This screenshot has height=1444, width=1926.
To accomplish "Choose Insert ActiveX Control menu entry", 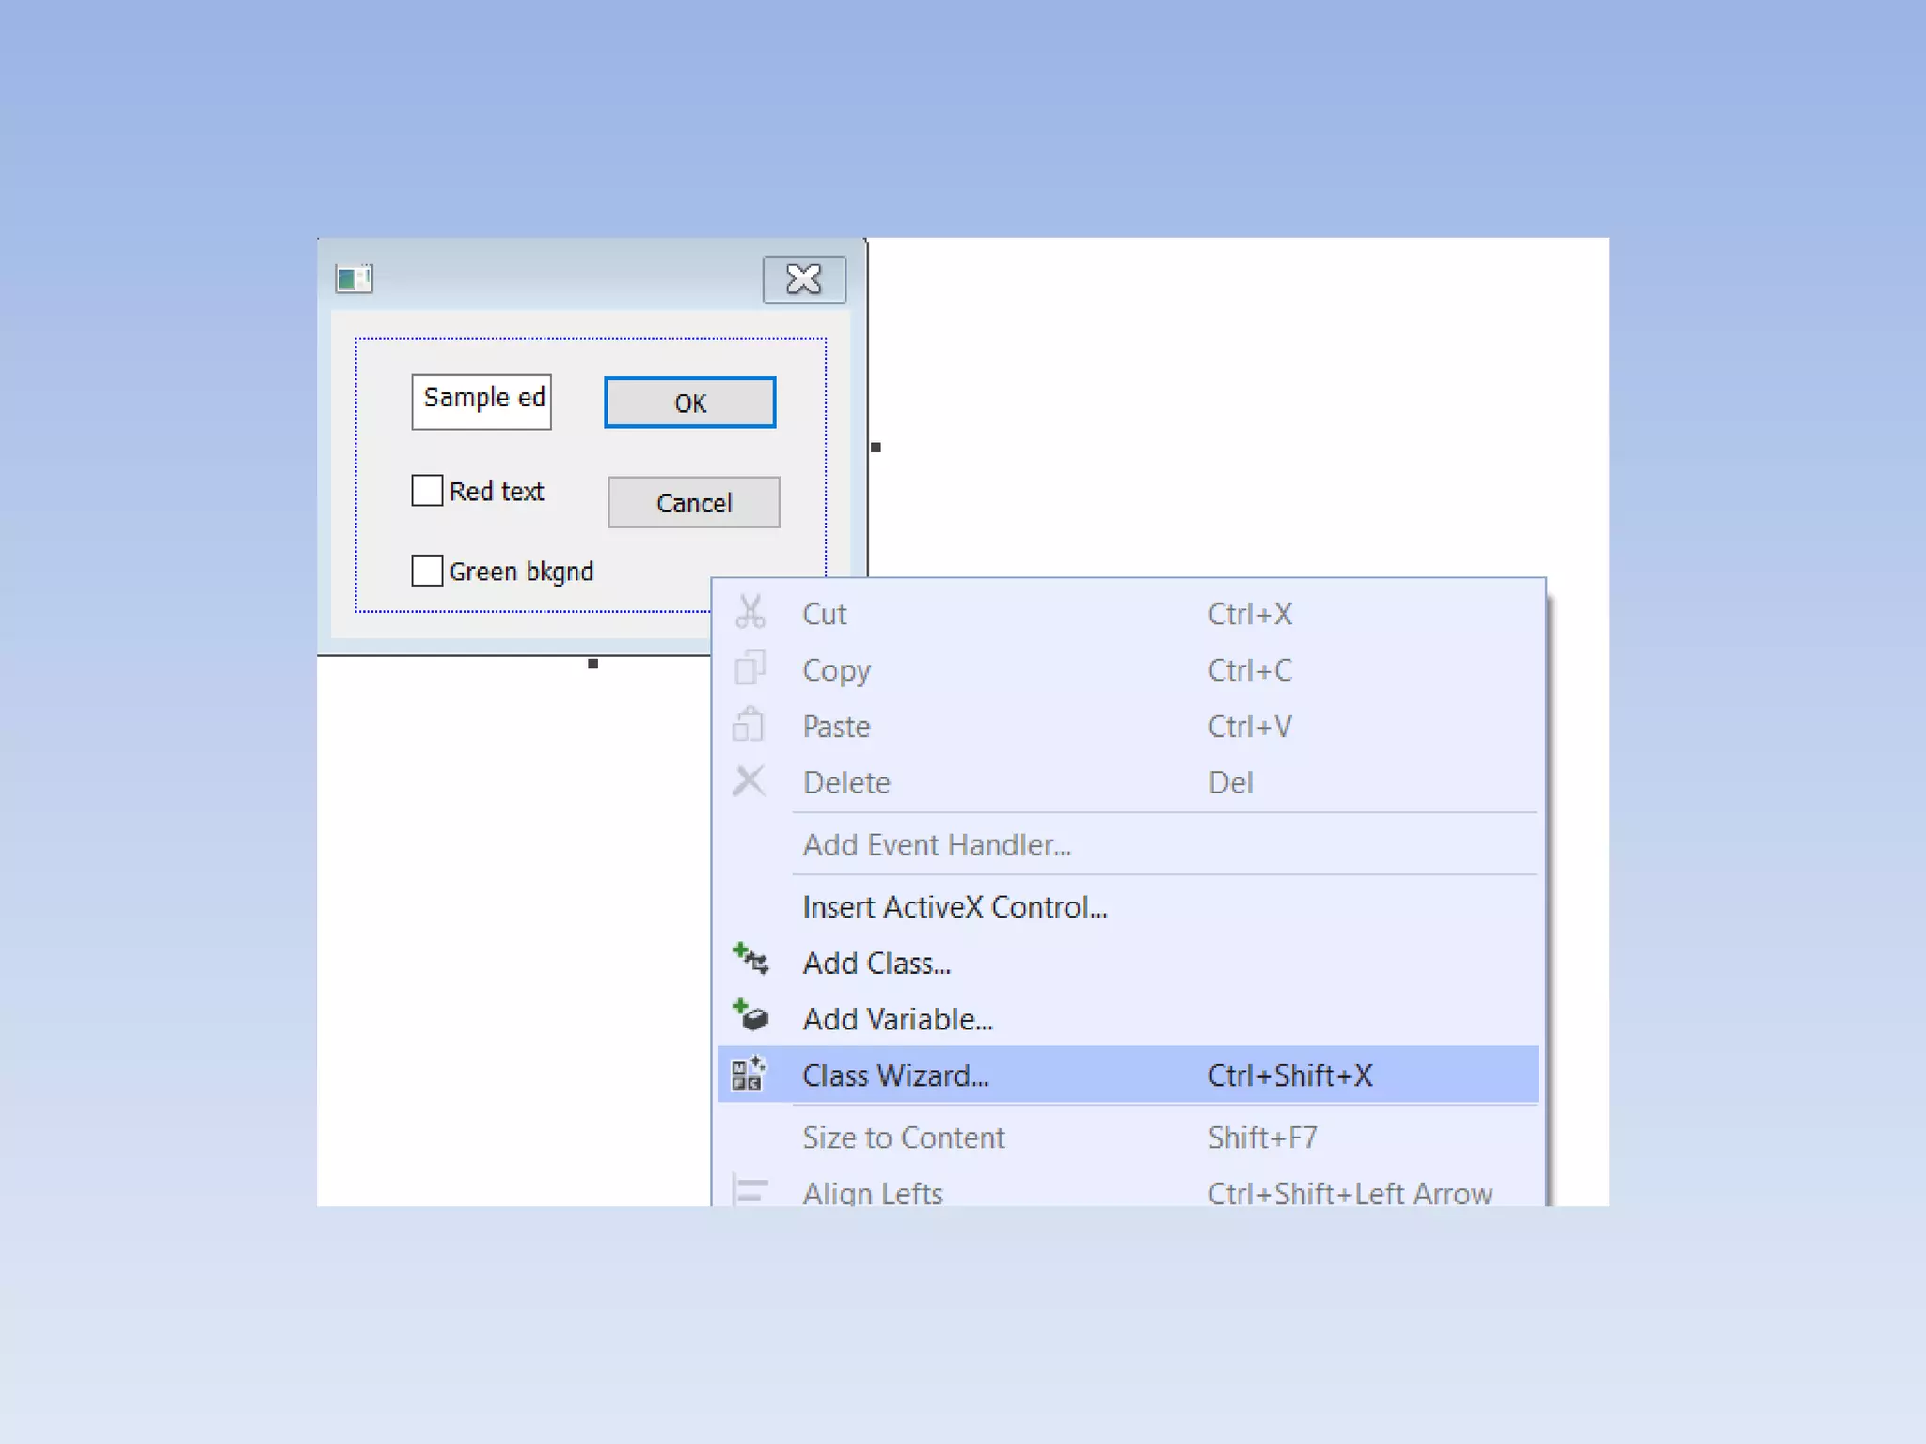I will (x=954, y=907).
